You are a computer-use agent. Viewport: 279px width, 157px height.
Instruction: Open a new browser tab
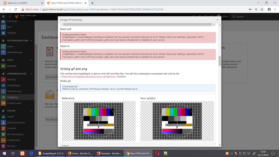[92, 3]
